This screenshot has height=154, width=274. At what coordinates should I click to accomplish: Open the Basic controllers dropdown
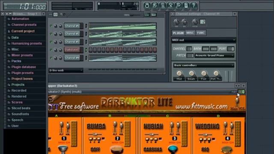(x=204, y=65)
